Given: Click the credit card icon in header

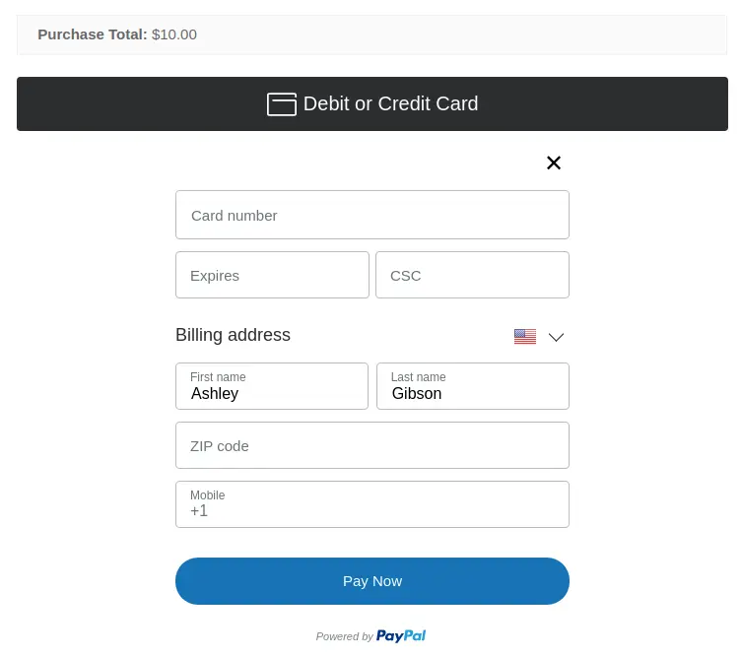Looking at the screenshot, I should [281, 104].
